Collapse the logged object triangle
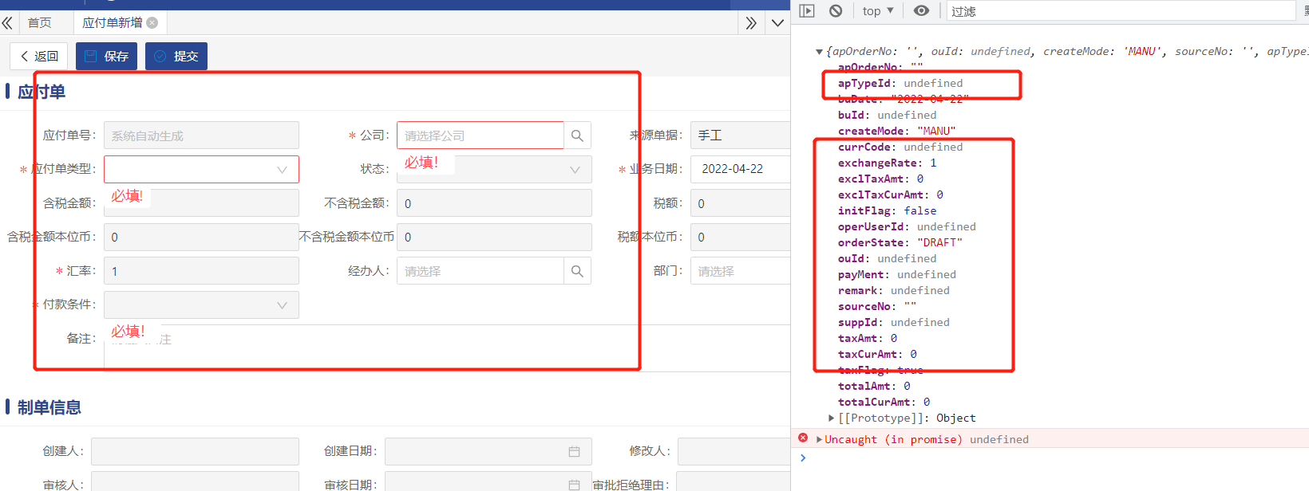This screenshot has height=491, width=1309. (x=819, y=52)
